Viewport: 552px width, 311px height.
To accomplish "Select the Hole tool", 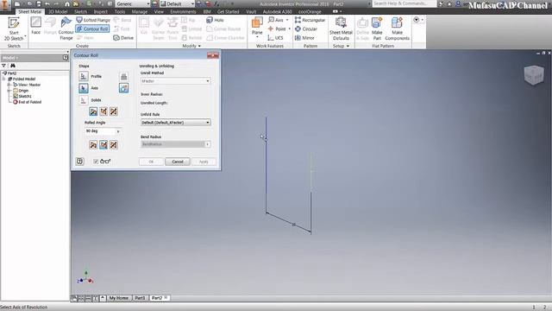I will click(215, 20).
